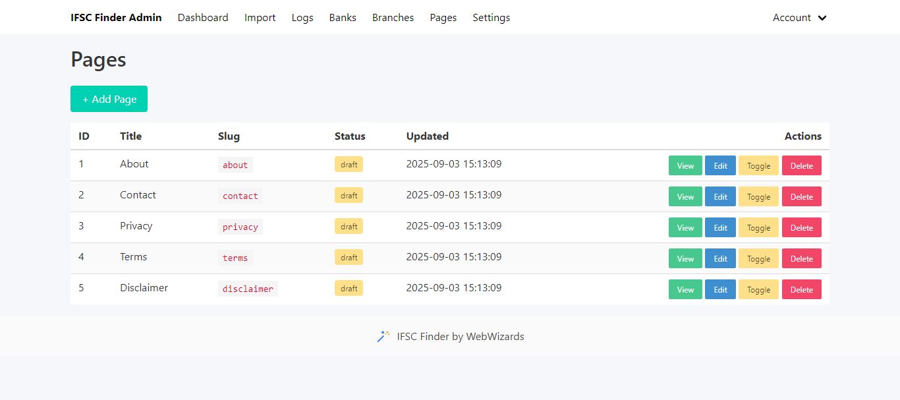Delete the Privacy page
900x400 pixels.
pos(801,227)
